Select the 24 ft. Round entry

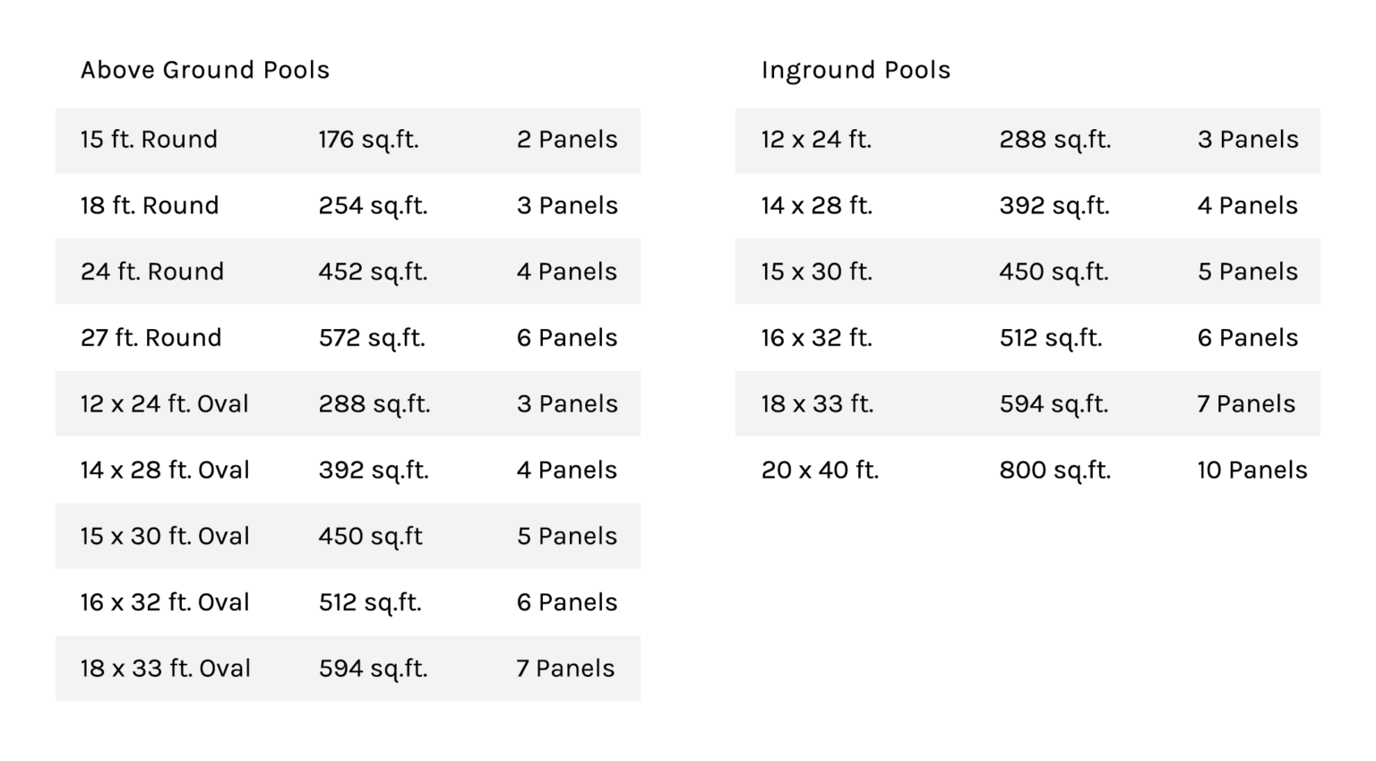click(x=152, y=272)
